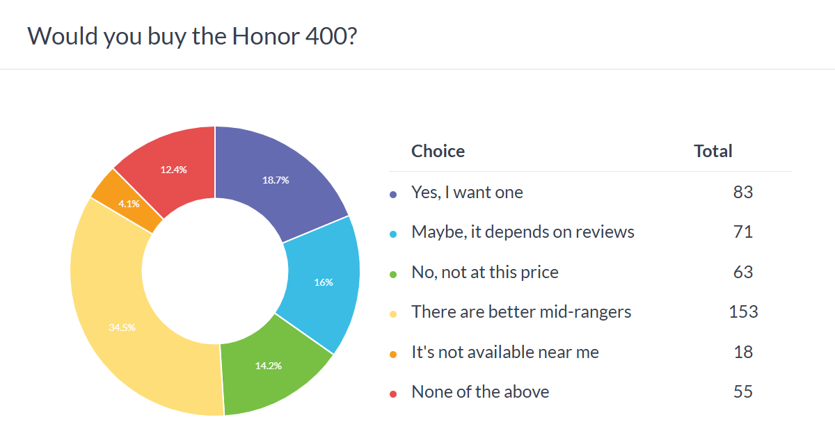
Task: Select 'It's not available near me' label
Action: pyautogui.click(x=505, y=352)
